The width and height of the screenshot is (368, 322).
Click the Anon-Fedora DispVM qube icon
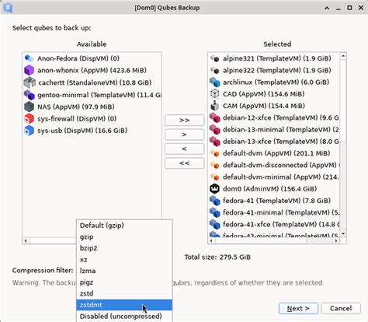point(29,58)
